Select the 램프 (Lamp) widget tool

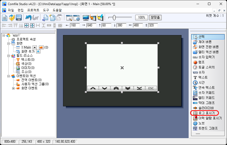click(x=202, y=62)
